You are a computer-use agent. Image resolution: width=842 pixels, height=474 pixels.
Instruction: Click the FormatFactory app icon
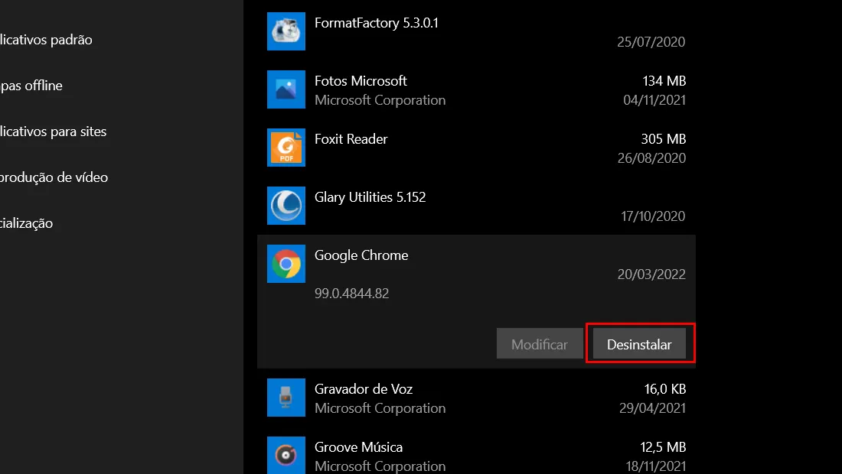point(286,31)
